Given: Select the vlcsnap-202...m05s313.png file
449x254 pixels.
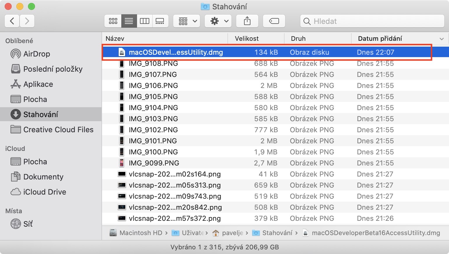Looking at the screenshot, I should point(276,185).
